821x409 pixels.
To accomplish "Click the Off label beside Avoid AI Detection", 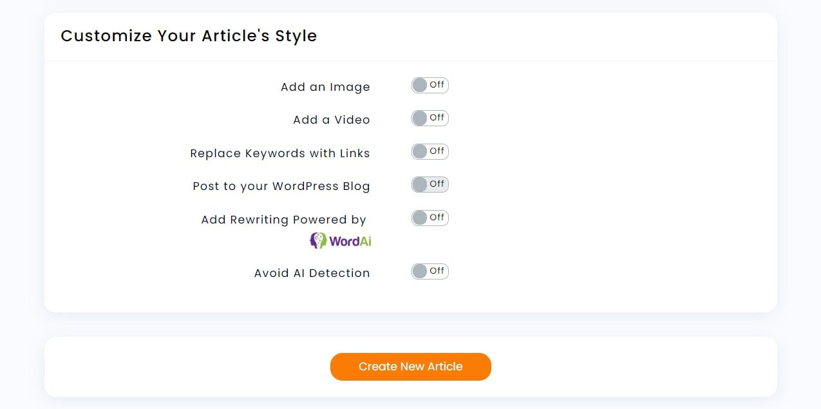I will (438, 271).
